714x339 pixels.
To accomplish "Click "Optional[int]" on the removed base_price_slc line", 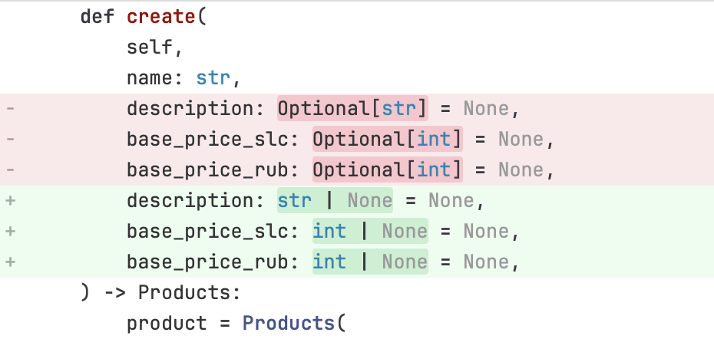I will click(x=387, y=140).
